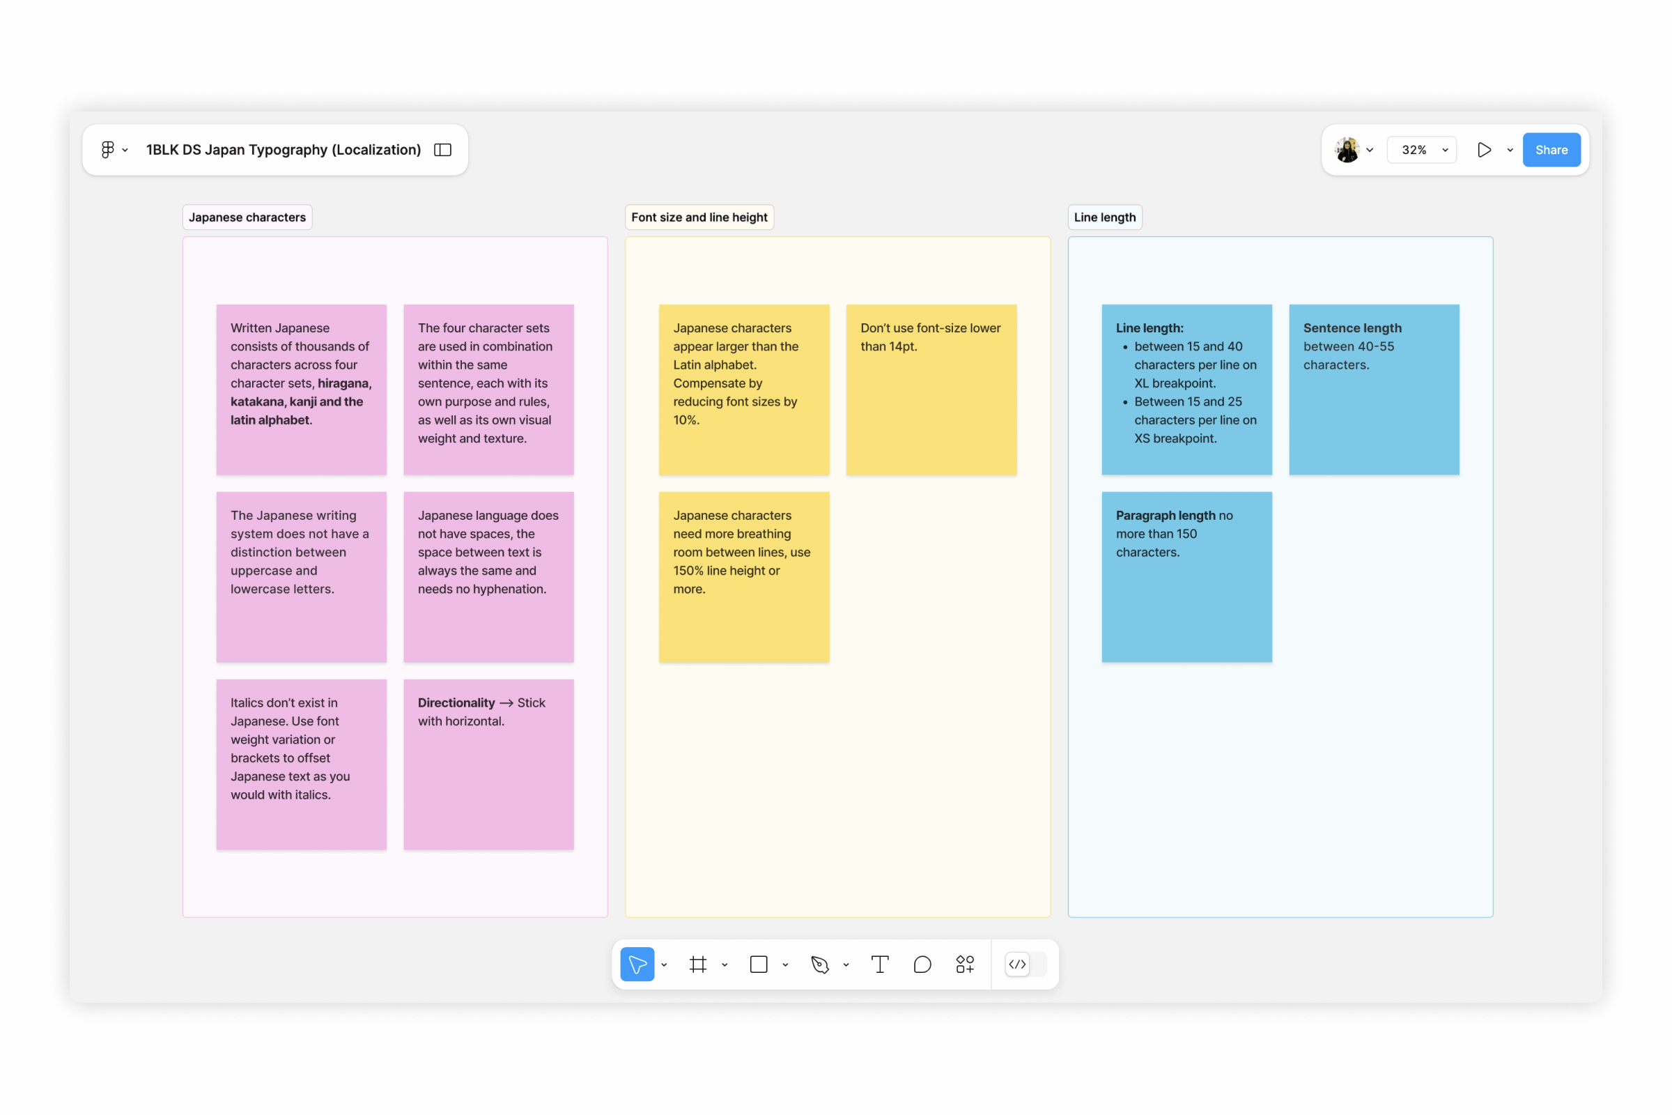Open the Figma main menu icon
The width and height of the screenshot is (1672, 1115).
click(x=107, y=149)
